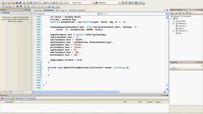Click the Add New Item toolbar icon
203x114 pixels.
(x=8, y=3)
